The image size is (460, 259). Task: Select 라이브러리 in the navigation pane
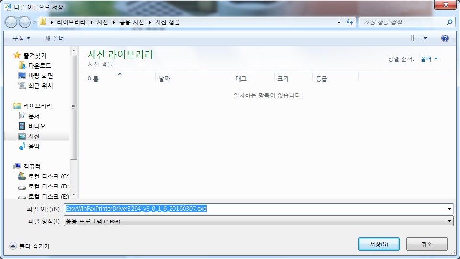click(37, 106)
